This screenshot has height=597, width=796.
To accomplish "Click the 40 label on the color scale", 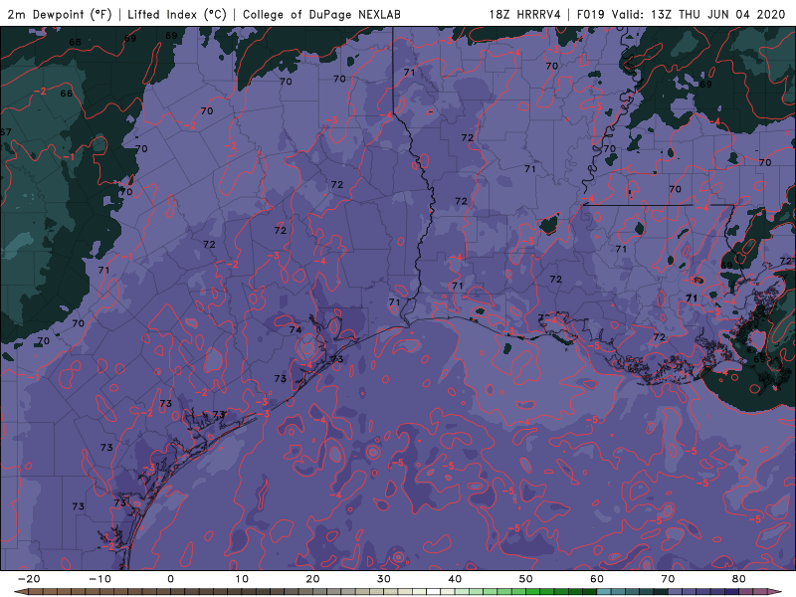I will [455, 579].
